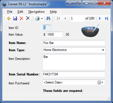Click the 'of 100' record count text
113x103 pixels.
(90, 18)
